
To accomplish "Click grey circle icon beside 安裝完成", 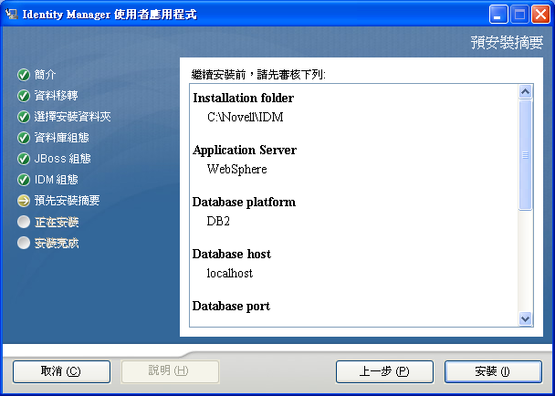I will coord(24,243).
